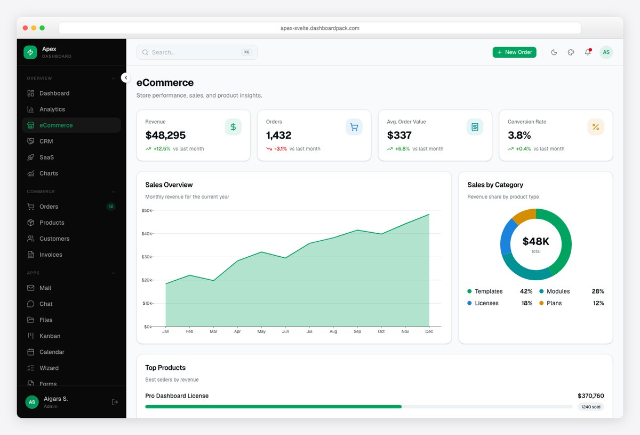Click the $370,760 product revenue
Image resolution: width=640 pixels, height=435 pixels.
tap(591, 396)
